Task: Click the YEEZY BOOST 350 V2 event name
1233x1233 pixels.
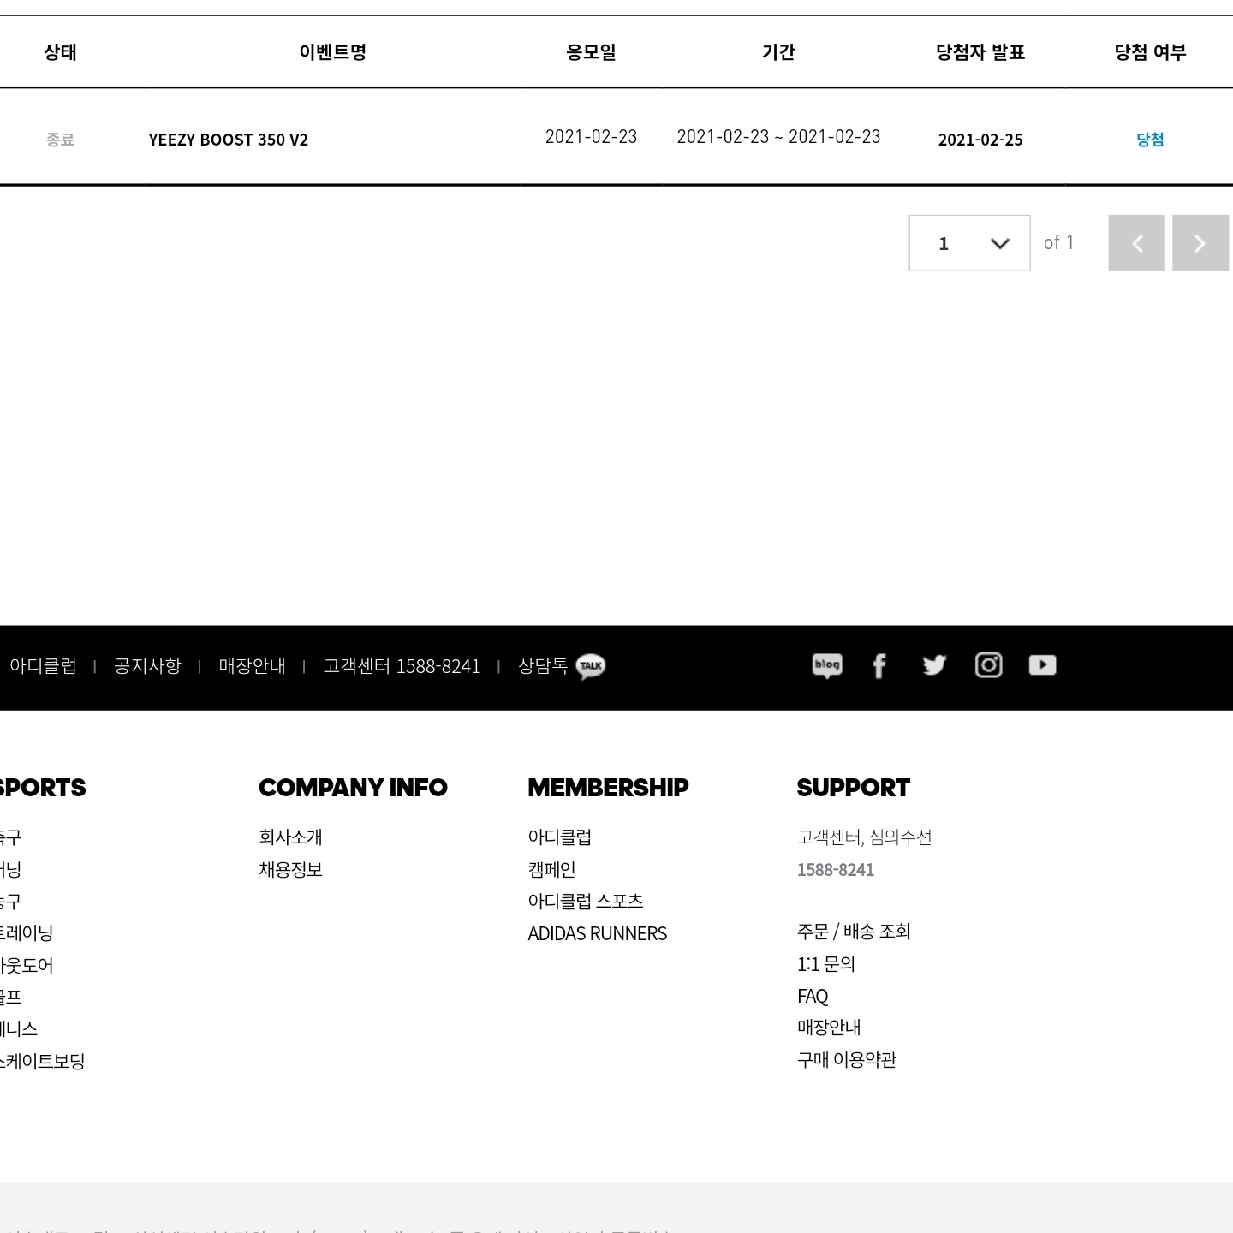Action: coord(228,140)
